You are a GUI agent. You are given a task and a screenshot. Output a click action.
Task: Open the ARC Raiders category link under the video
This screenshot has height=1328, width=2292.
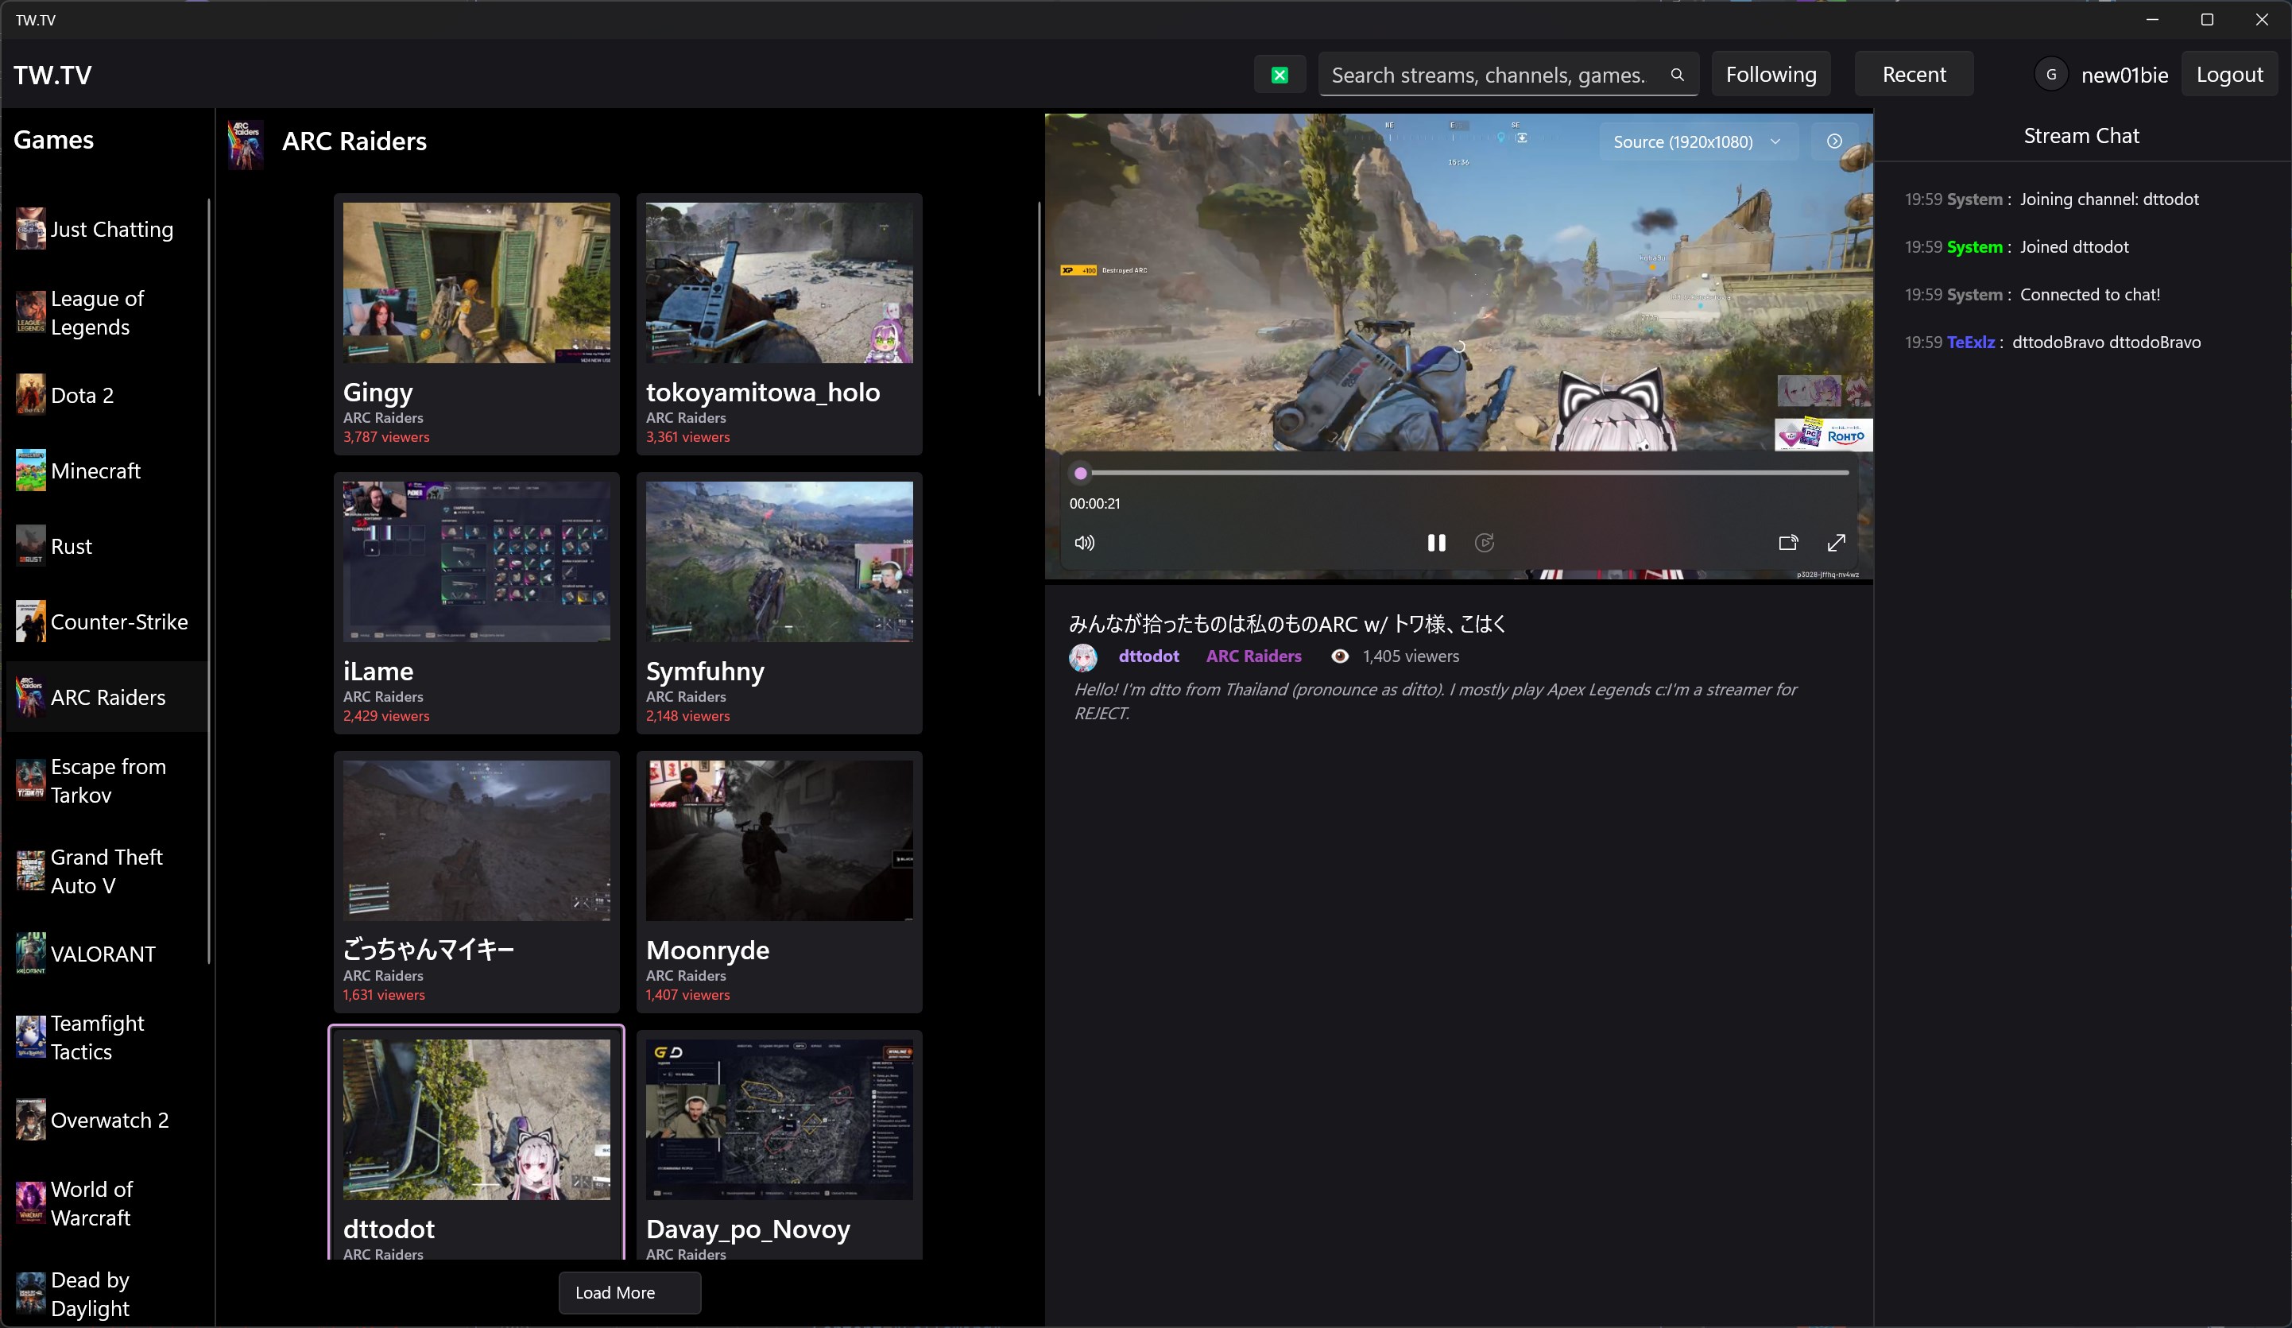[1253, 656]
